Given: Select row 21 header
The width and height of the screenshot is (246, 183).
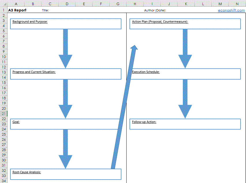Looking at the screenshot, I should (4, 113).
